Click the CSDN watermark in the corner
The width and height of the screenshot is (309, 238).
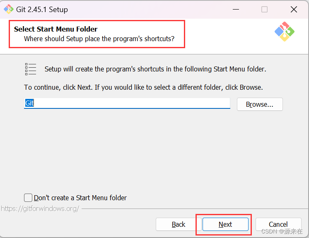282,231
